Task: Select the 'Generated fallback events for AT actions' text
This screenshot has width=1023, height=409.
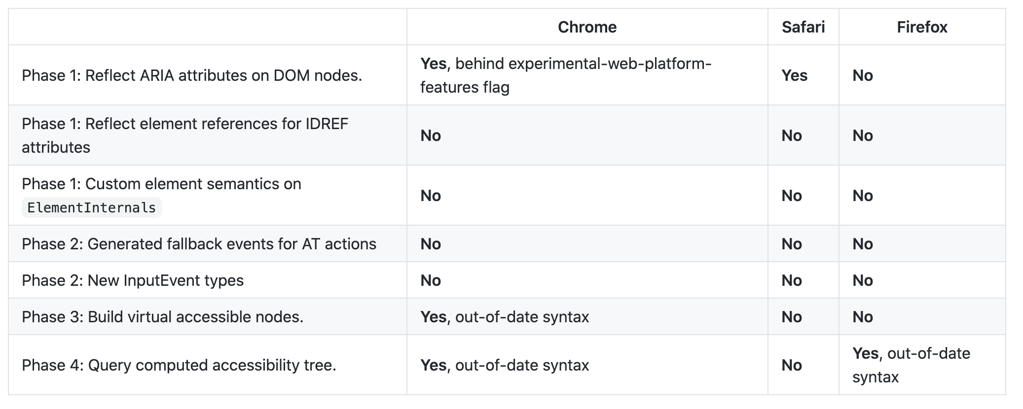Action: [x=199, y=244]
